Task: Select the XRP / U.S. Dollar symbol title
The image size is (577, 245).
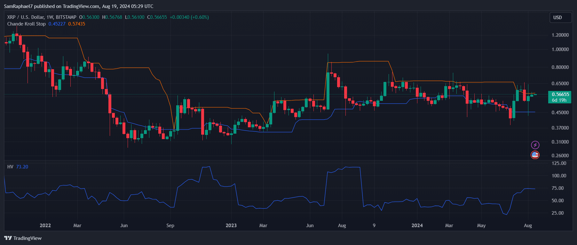Action: coord(42,17)
